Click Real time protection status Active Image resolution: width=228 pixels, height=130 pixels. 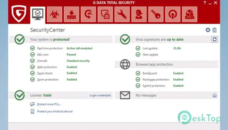click(79, 48)
